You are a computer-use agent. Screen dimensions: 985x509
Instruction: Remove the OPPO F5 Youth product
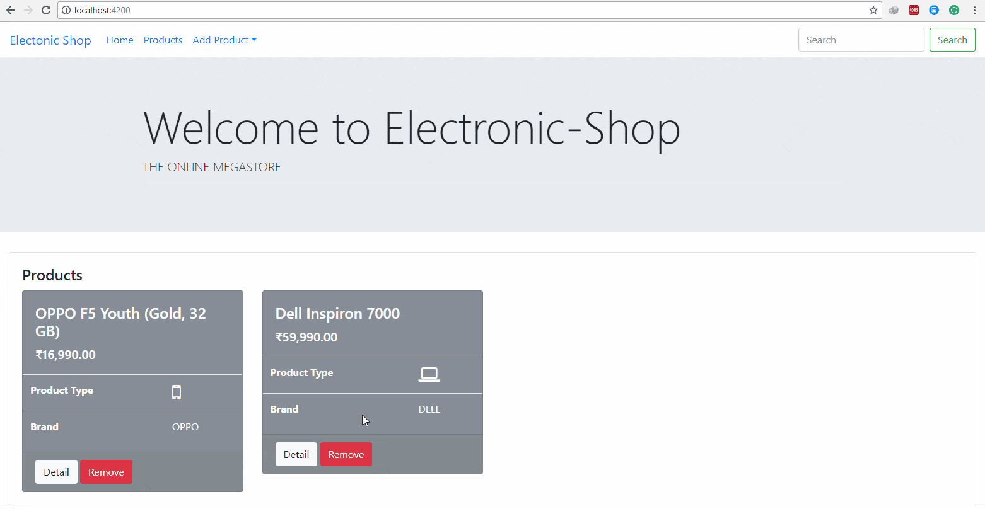click(106, 472)
